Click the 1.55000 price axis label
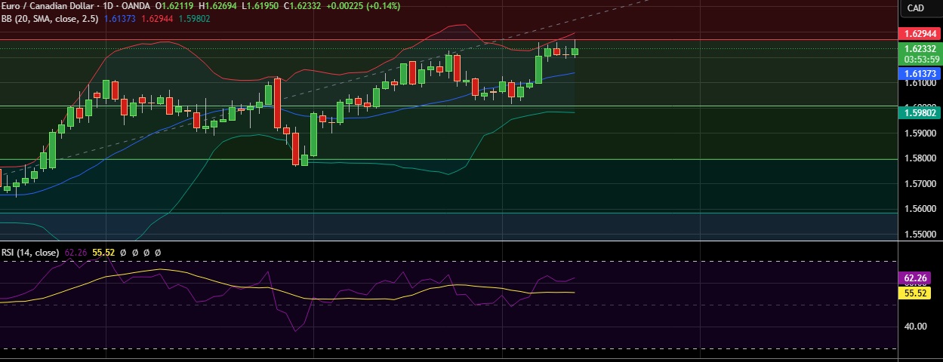The image size is (943, 362). click(919, 235)
